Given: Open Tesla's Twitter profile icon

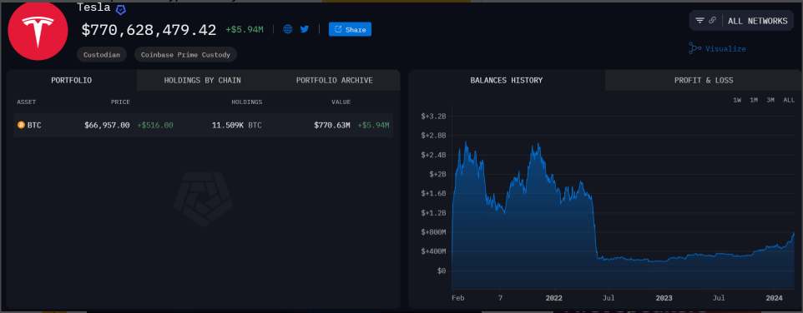Looking at the screenshot, I should [x=305, y=30].
